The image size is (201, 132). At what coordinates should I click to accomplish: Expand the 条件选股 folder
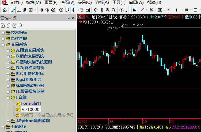click(x=3, y=39)
